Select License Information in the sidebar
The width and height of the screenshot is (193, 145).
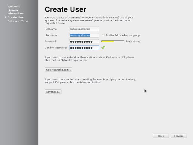[x=15, y=12]
